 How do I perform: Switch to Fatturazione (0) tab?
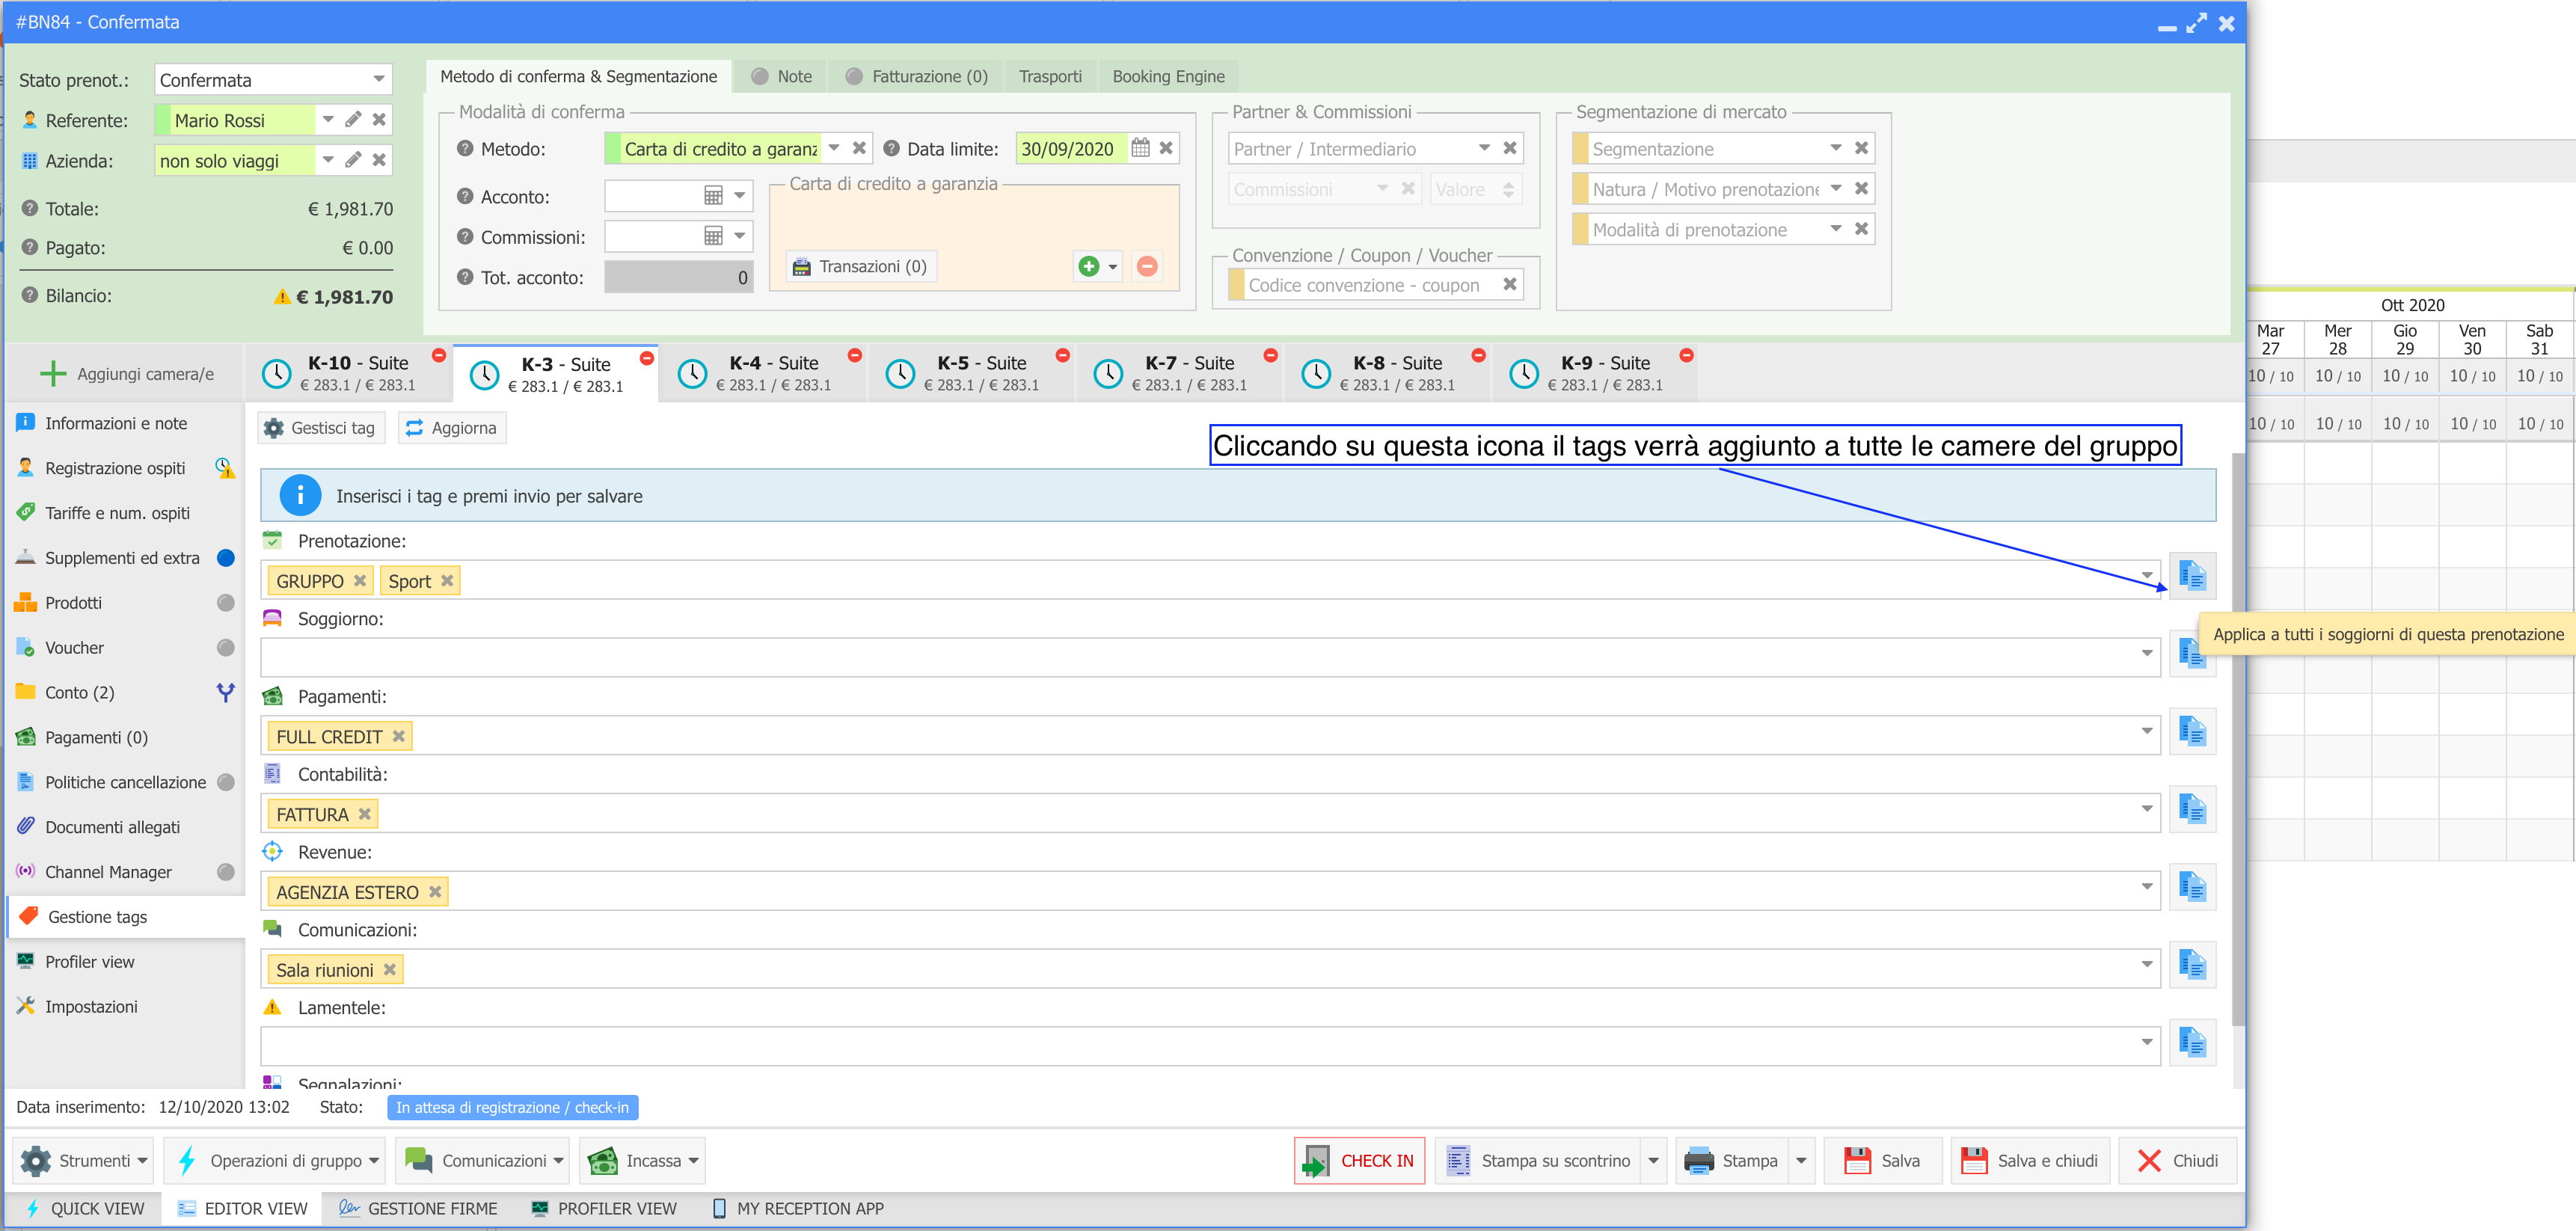(917, 76)
